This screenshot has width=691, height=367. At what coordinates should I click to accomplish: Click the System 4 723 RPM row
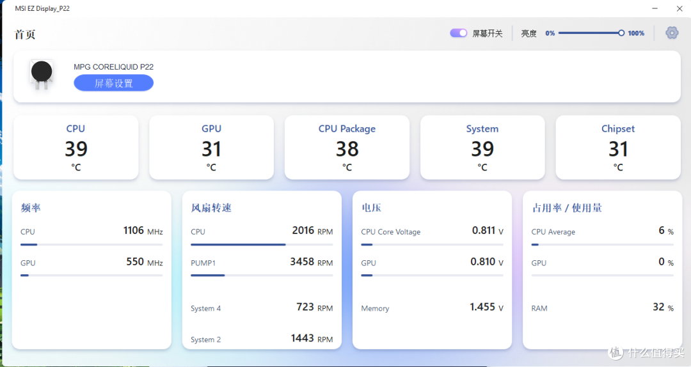tap(262, 308)
